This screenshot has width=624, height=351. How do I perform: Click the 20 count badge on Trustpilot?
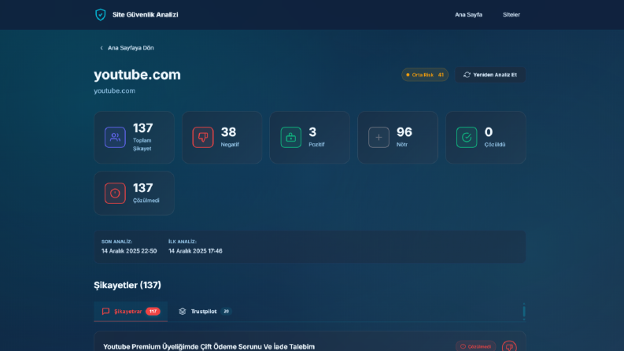tap(226, 311)
